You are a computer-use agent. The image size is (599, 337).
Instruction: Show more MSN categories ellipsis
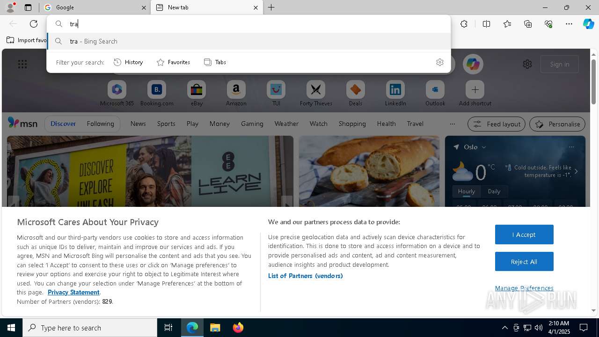[x=452, y=124]
